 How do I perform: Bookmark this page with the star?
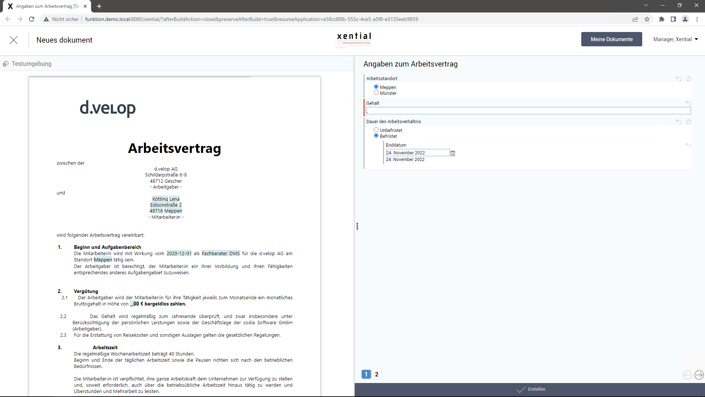click(647, 19)
